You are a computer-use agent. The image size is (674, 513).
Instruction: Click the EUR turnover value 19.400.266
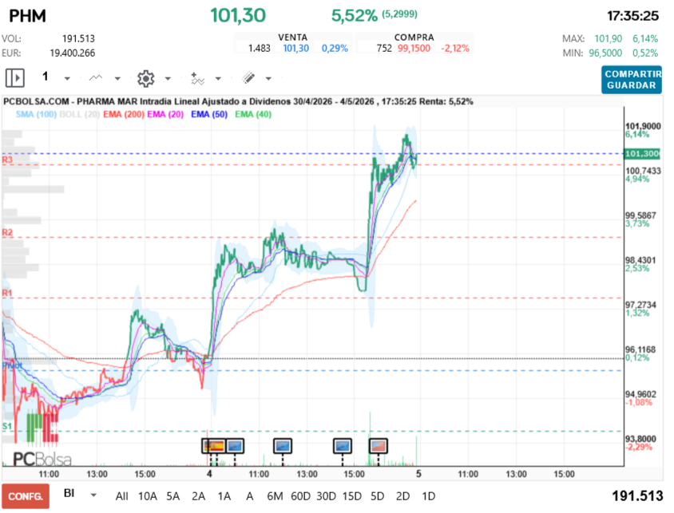tap(72, 53)
